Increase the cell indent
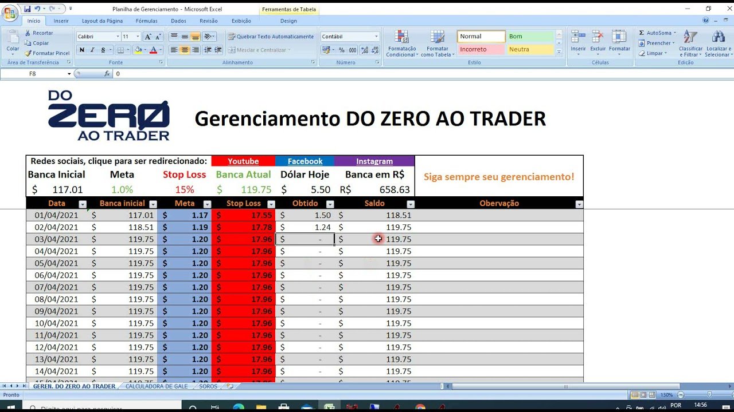734x412 pixels. 218,50
